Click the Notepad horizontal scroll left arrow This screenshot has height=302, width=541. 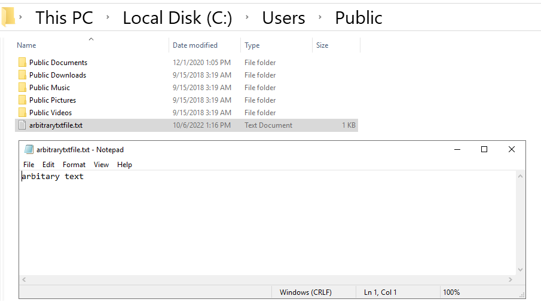(x=24, y=279)
